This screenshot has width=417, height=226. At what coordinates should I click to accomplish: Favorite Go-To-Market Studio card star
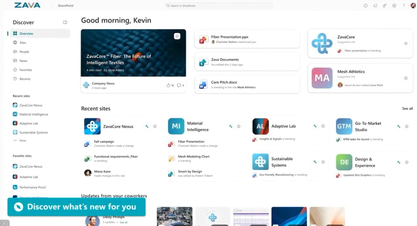pyautogui.click(x=407, y=127)
